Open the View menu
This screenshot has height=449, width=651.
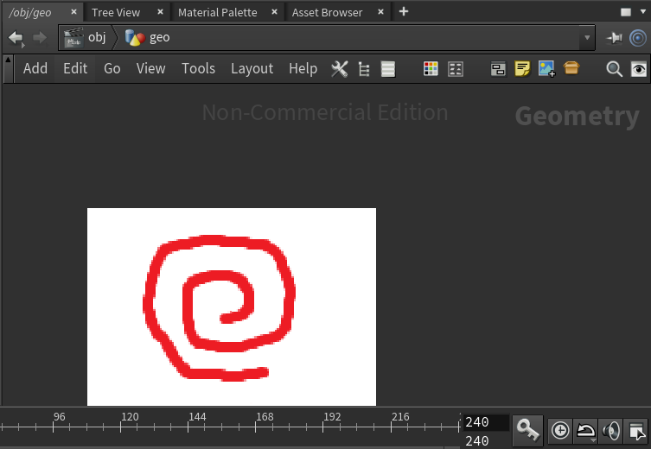pos(150,68)
